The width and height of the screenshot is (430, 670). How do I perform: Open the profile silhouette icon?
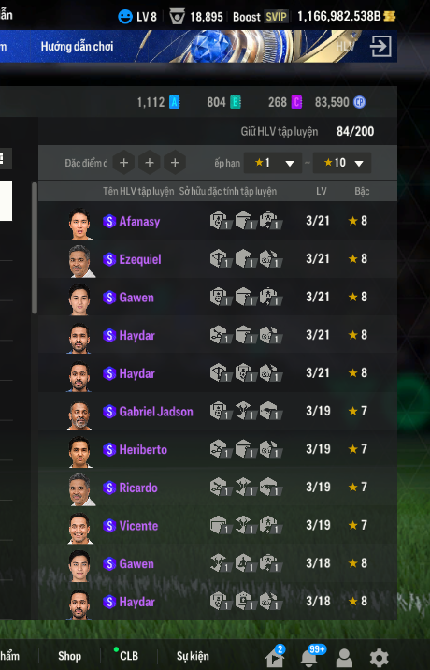344,658
